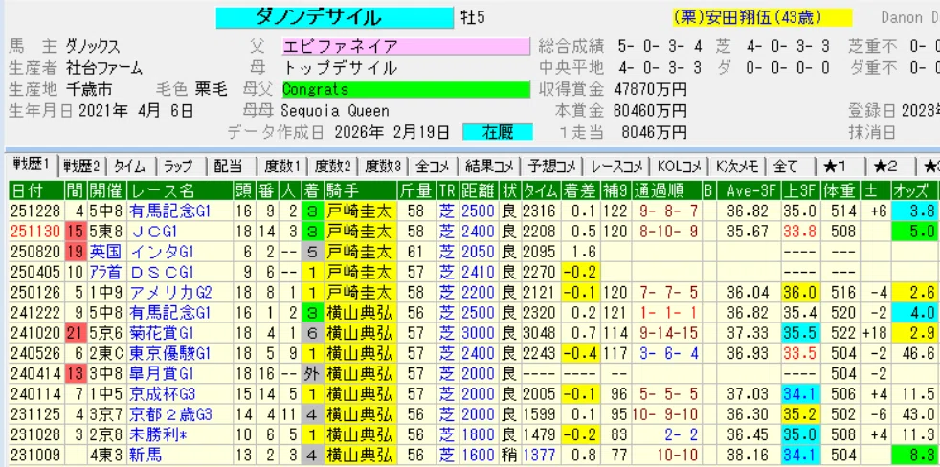This screenshot has height=467, width=940.
Task: Switch to the 戦歴2 tab
Action: coord(83,167)
